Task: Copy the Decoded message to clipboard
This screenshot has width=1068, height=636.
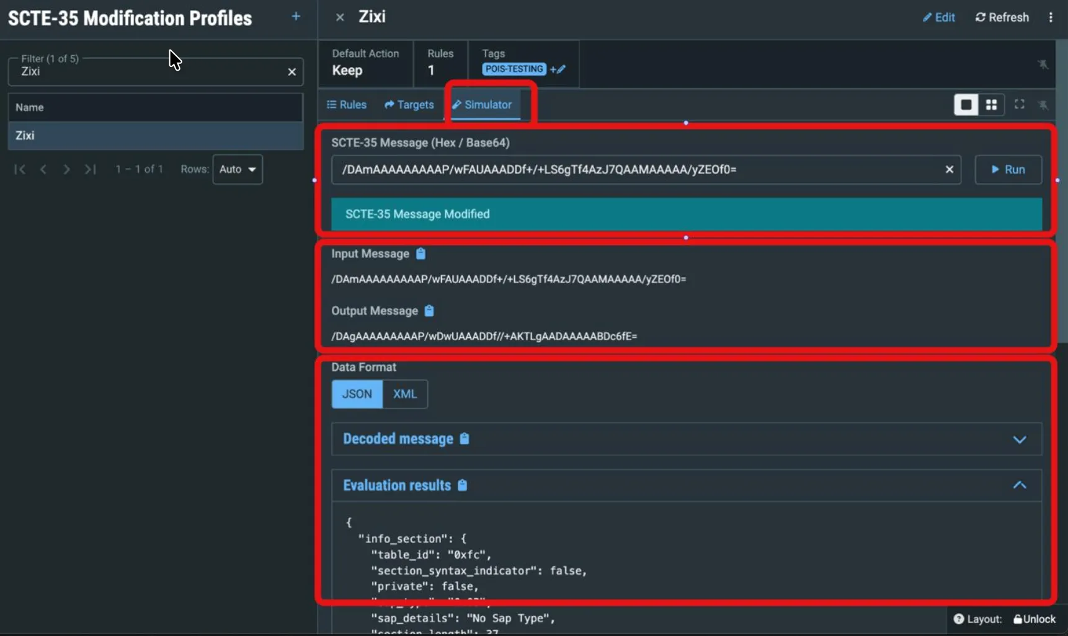Action: (x=465, y=438)
